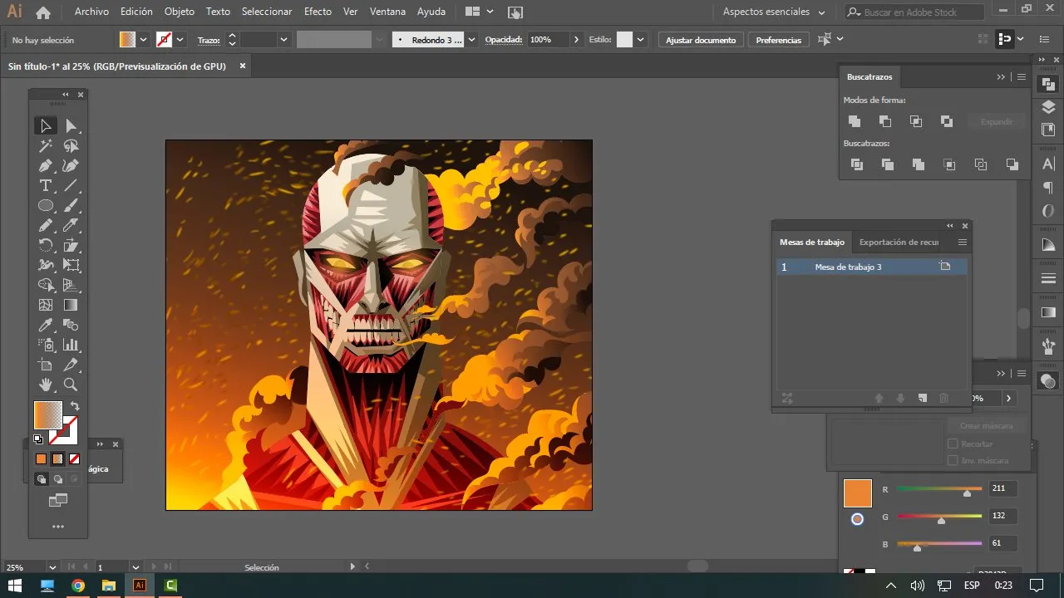The width and height of the screenshot is (1064, 598).
Task: Open Ventana menu
Action: tap(387, 12)
